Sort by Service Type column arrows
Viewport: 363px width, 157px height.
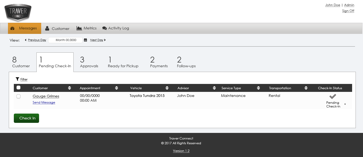258,88
